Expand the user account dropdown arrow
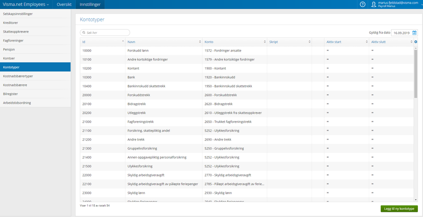Image resolution: width=423 pixels, height=217 pixels. [x=421, y=4]
